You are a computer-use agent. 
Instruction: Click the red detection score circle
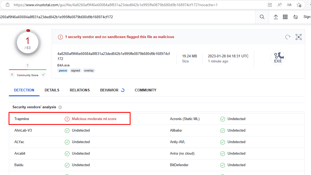[28, 42]
